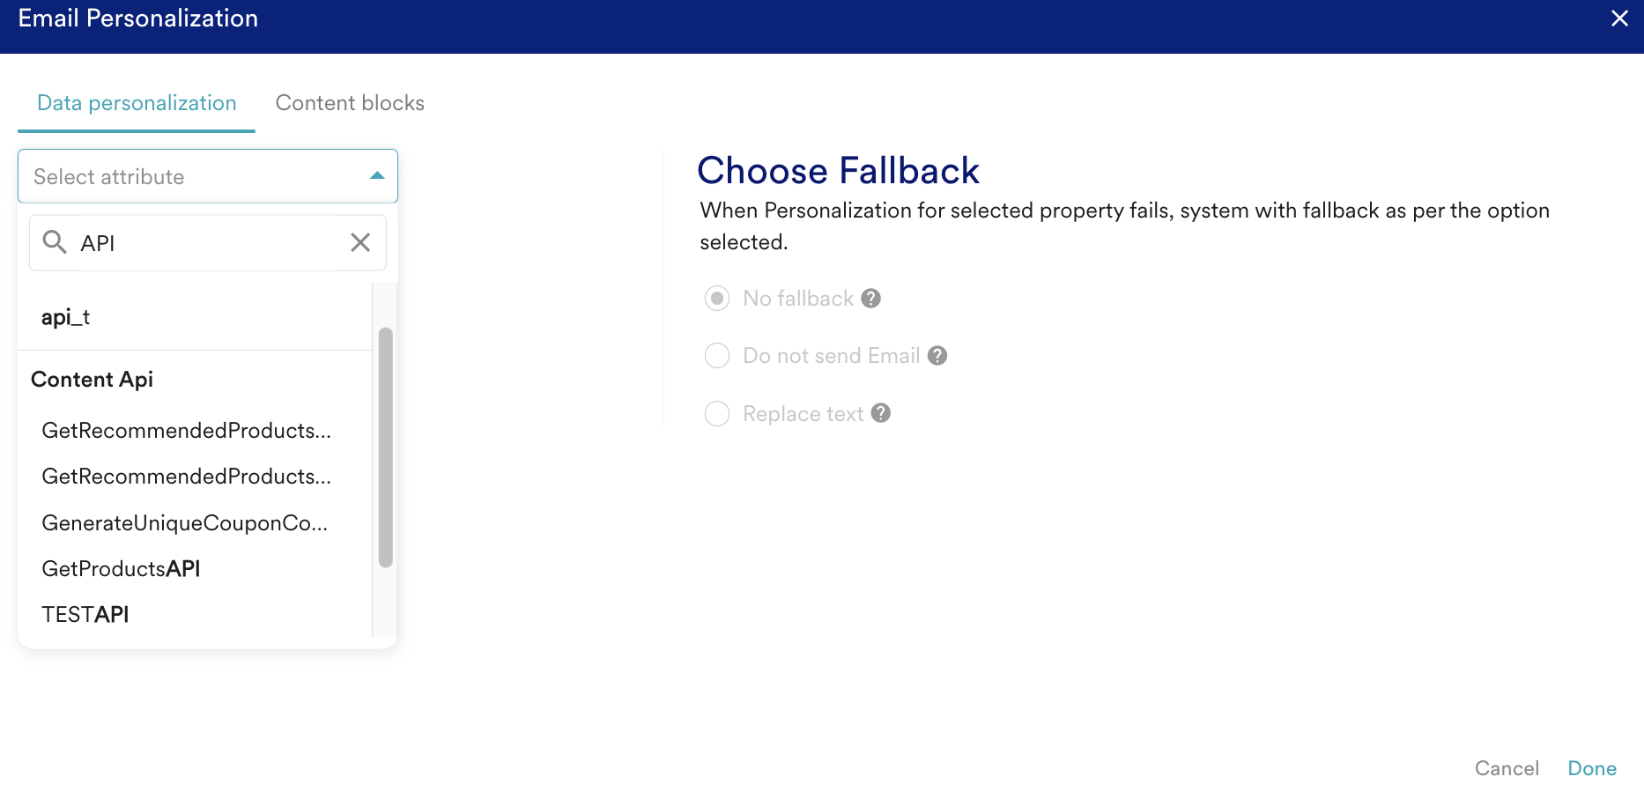1644x799 pixels.
Task: Focus the API search input field
Action: pos(207,243)
